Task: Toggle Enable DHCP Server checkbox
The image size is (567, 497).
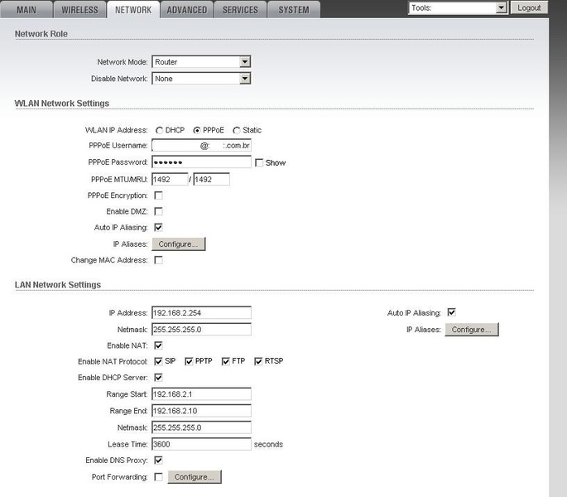Action: (158, 378)
